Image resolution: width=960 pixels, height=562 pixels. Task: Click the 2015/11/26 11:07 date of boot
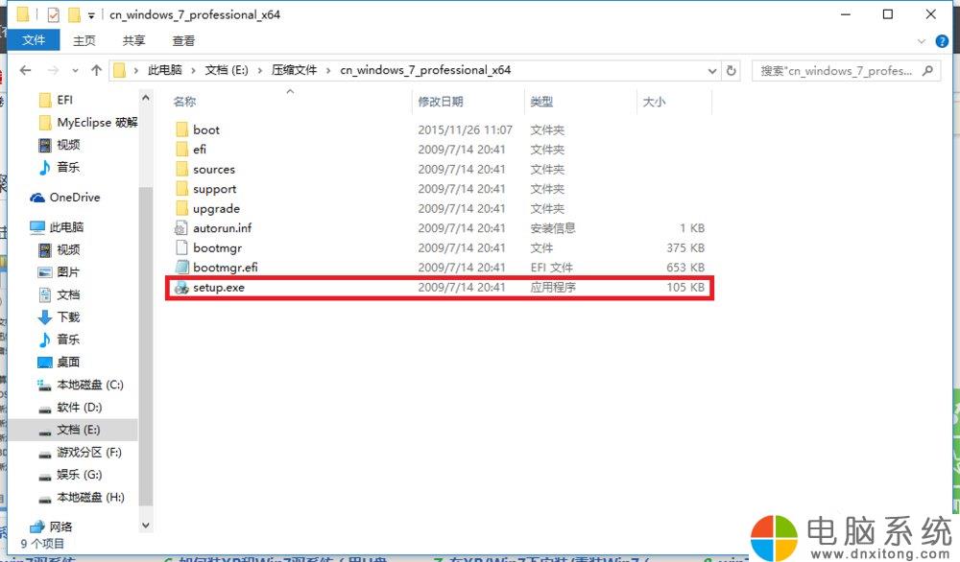(x=466, y=129)
